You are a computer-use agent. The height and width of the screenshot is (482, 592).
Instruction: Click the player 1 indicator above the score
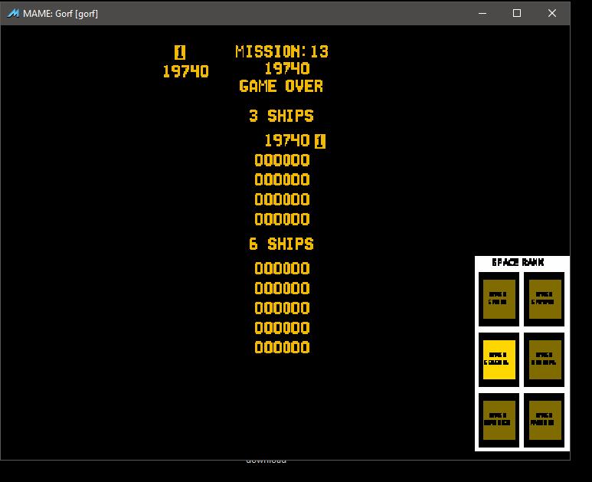click(x=180, y=52)
